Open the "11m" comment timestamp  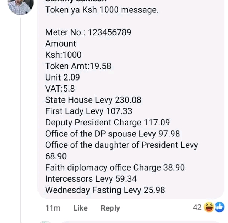click(x=53, y=208)
